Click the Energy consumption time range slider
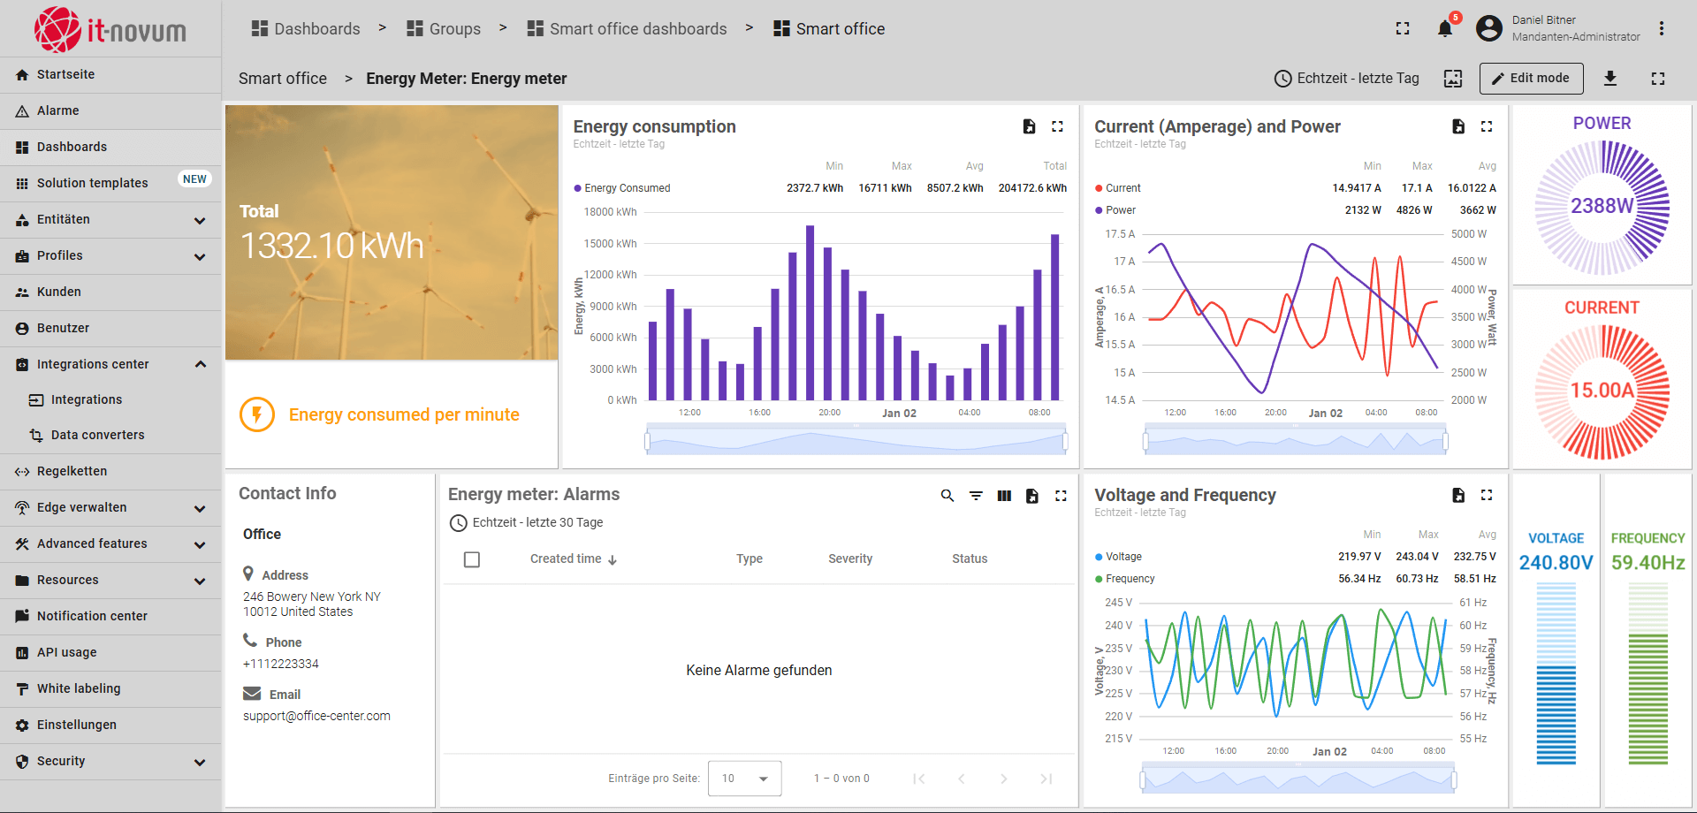The width and height of the screenshot is (1697, 813). [856, 440]
